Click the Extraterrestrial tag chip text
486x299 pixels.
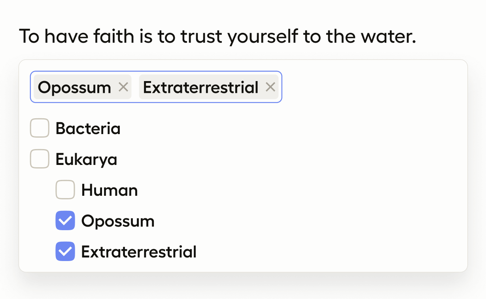(x=200, y=87)
